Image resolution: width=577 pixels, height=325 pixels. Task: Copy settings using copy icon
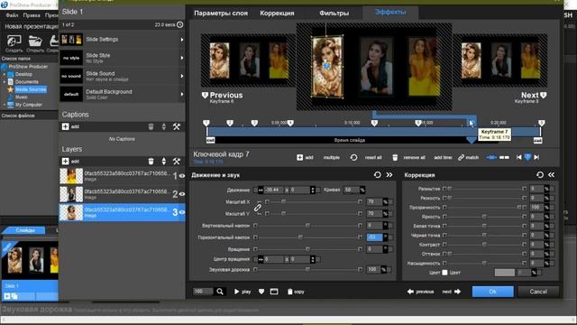point(290,292)
